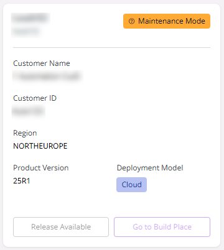Viewport: 224px width, 250px height.
Task: Open Go to Build Place
Action: click(x=162, y=227)
